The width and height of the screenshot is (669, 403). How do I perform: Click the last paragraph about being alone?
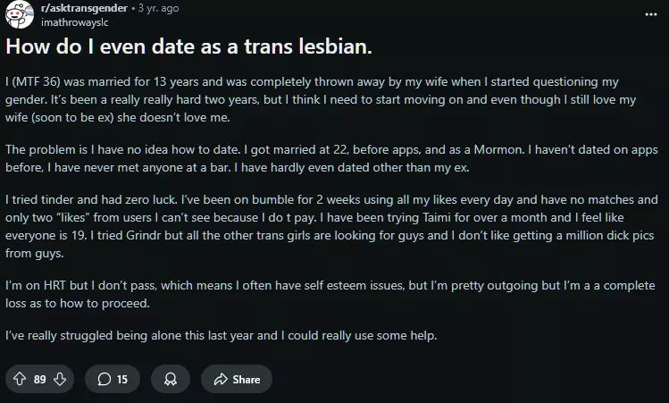click(x=222, y=336)
